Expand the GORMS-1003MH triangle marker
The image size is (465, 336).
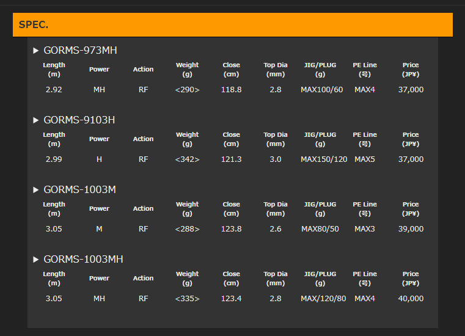[36, 260]
